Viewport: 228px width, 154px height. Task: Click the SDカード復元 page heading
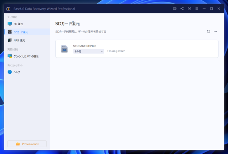pyautogui.click(x=68, y=24)
